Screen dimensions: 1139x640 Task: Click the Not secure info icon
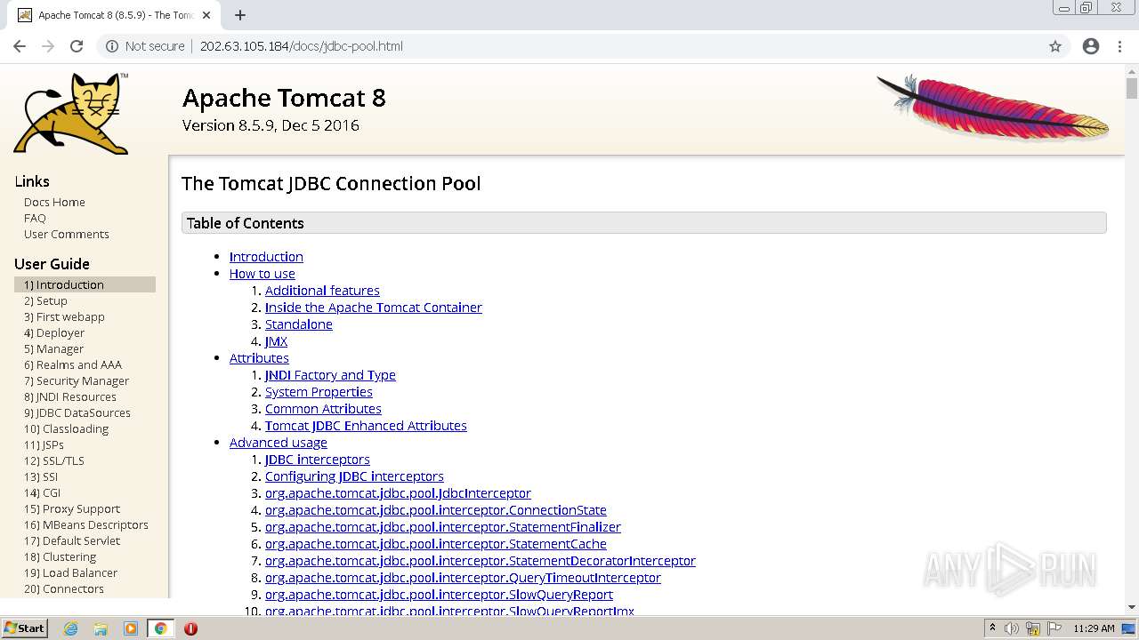pyautogui.click(x=112, y=46)
